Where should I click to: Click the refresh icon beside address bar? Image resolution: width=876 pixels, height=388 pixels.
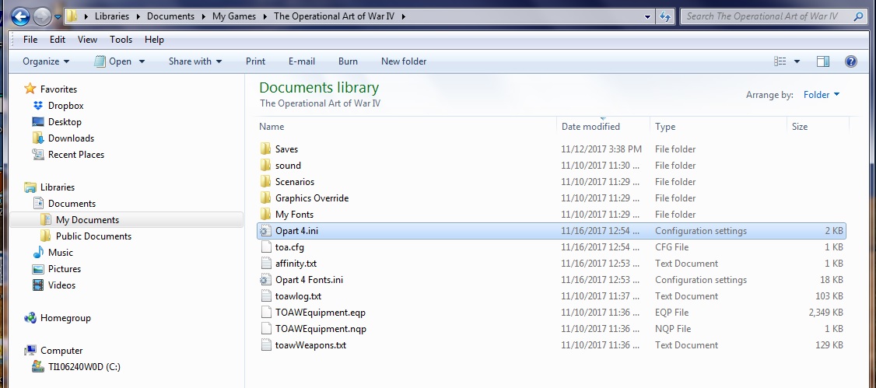tap(665, 16)
